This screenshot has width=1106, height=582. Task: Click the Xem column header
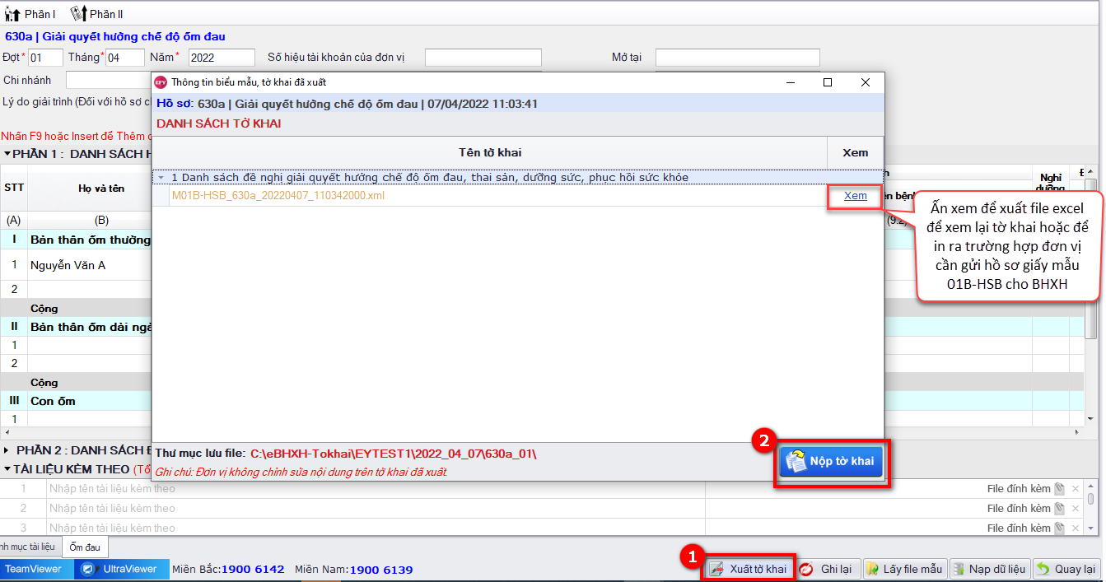click(856, 152)
